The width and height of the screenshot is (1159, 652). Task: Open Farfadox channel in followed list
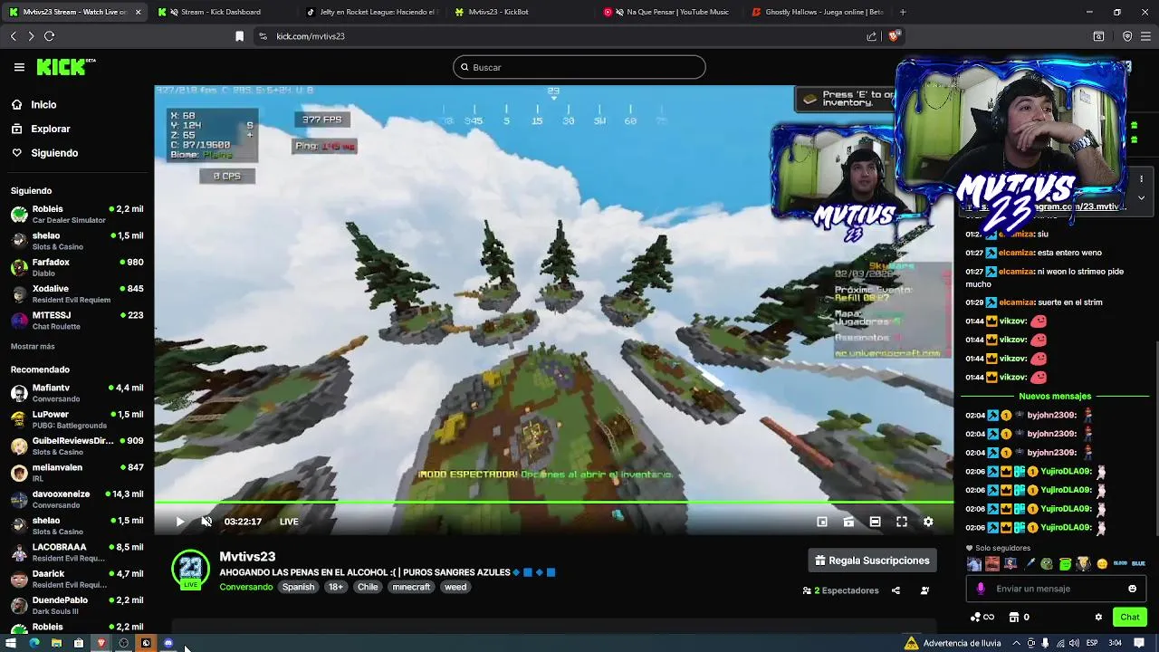77,267
